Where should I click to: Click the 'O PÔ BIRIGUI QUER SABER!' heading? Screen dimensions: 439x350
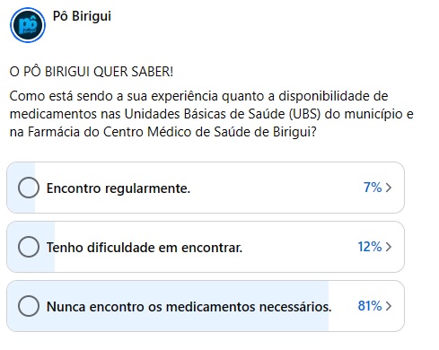coord(92,72)
